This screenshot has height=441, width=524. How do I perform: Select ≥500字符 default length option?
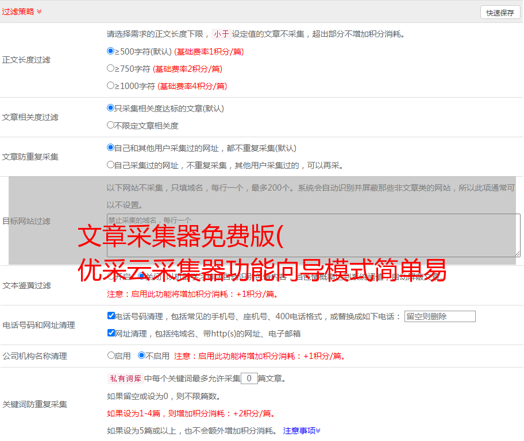click(x=111, y=51)
